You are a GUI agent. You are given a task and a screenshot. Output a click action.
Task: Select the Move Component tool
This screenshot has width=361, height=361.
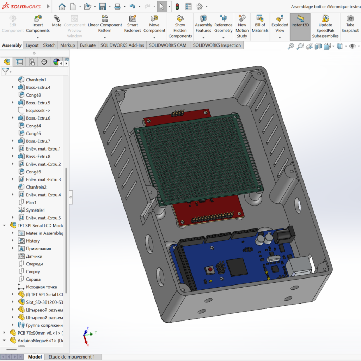pos(154,24)
